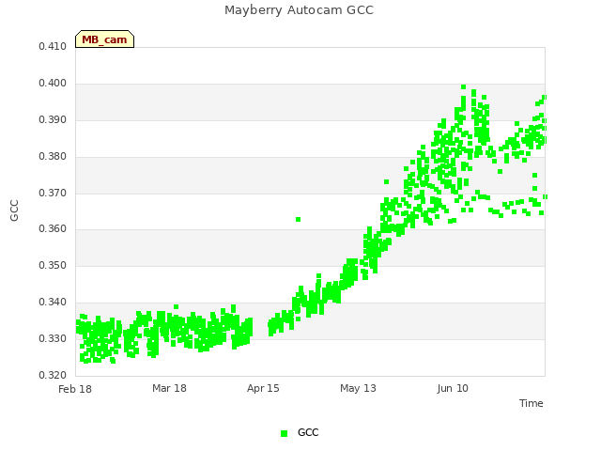Viewport: 601px width, 451px height.
Task: Click the 0.370 y-axis value
Action: coord(53,193)
